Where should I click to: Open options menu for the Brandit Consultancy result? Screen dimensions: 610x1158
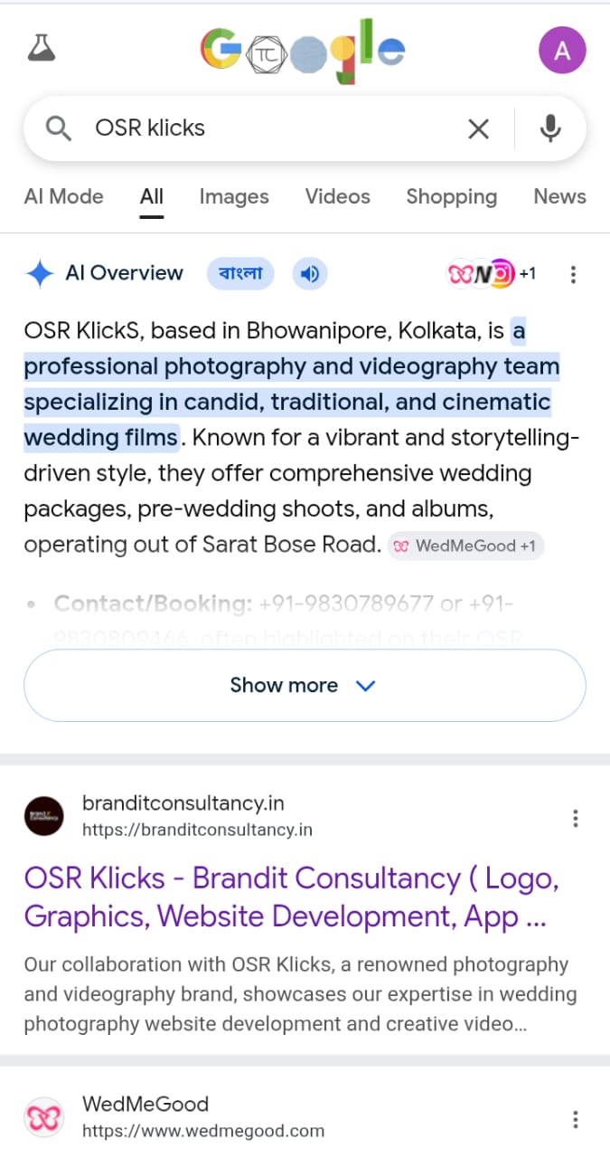tap(576, 818)
